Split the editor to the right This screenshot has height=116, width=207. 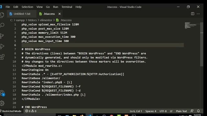pos(192,14)
